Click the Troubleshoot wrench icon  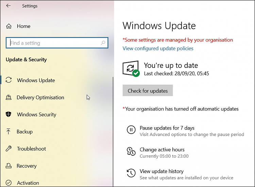pos(8,149)
